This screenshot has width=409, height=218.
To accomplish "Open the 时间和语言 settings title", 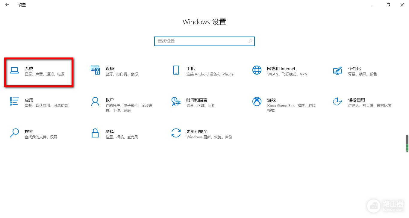I will 197,100.
